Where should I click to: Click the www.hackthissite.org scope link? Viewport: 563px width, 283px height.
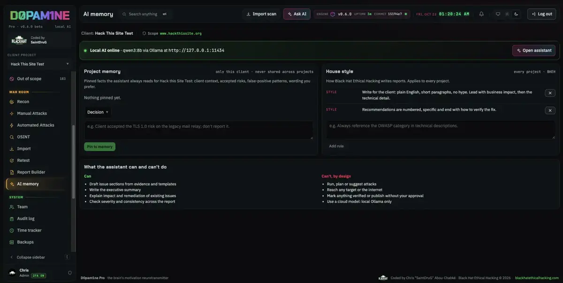pos(181,33)
